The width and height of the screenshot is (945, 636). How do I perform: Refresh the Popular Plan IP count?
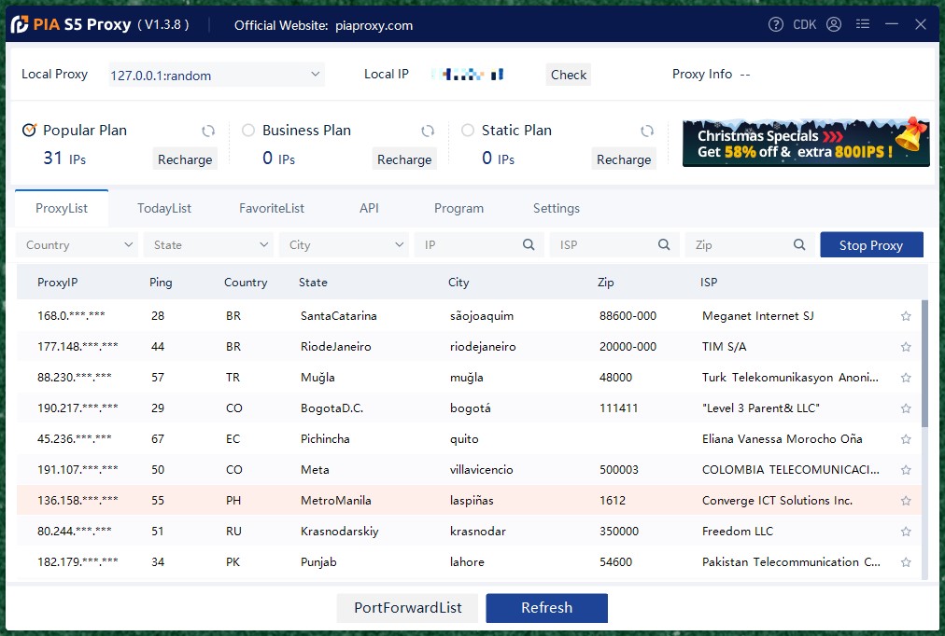tap(208, 131)
